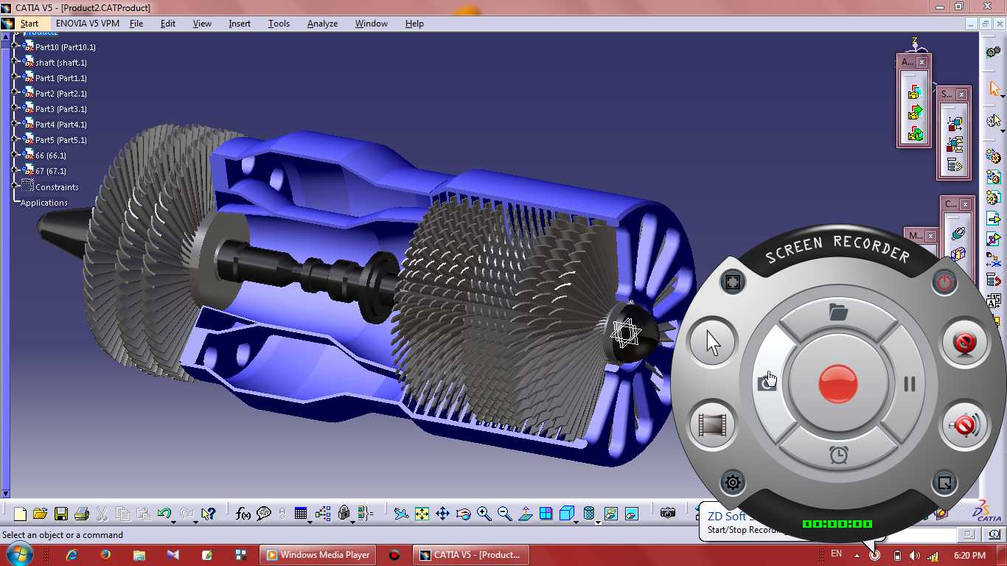Activate the What's This help icon
1007x566 pixels.
[x=208, y=514]
